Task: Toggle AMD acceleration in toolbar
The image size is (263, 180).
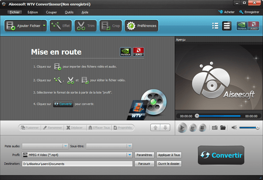Action: point(254,26)
